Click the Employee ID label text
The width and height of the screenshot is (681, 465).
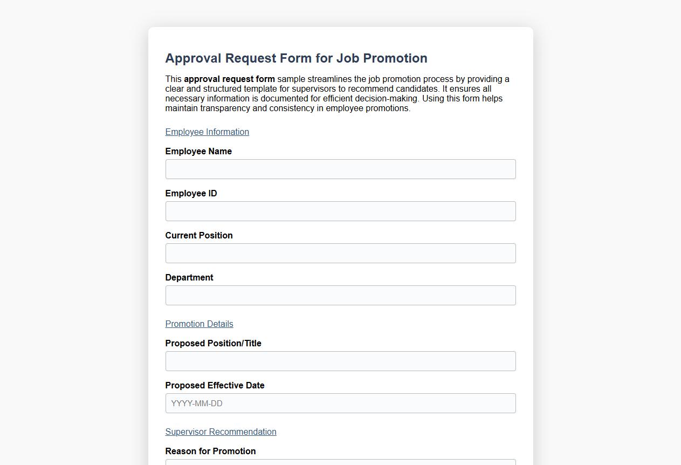point(191,193)
